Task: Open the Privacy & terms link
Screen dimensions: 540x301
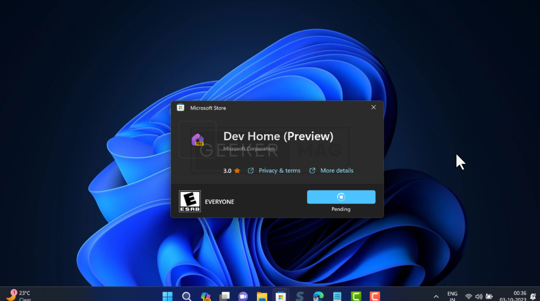Action: pyautogui.click(x=279, y=170)
